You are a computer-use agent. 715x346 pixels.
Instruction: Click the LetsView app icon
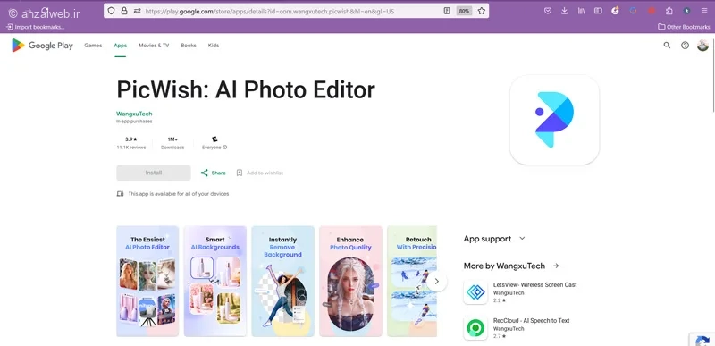point(475,292)
